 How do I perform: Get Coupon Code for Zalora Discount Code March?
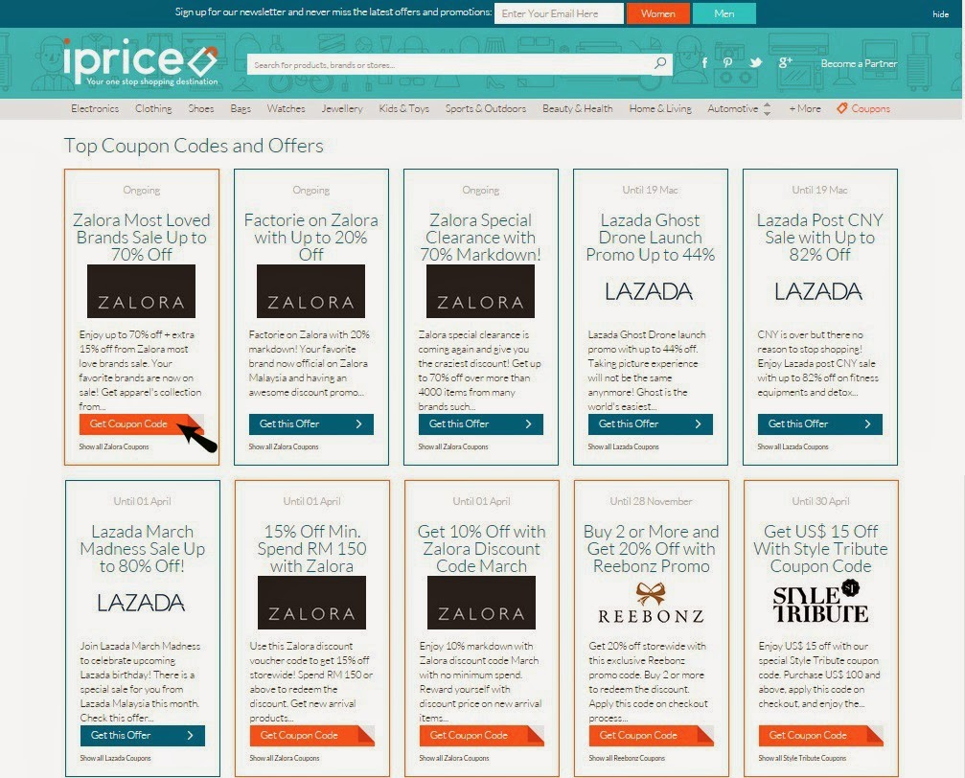[x=482, y=736]
